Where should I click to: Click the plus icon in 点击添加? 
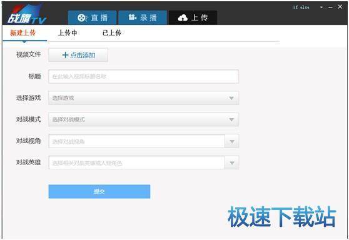[x=65, y=55]
